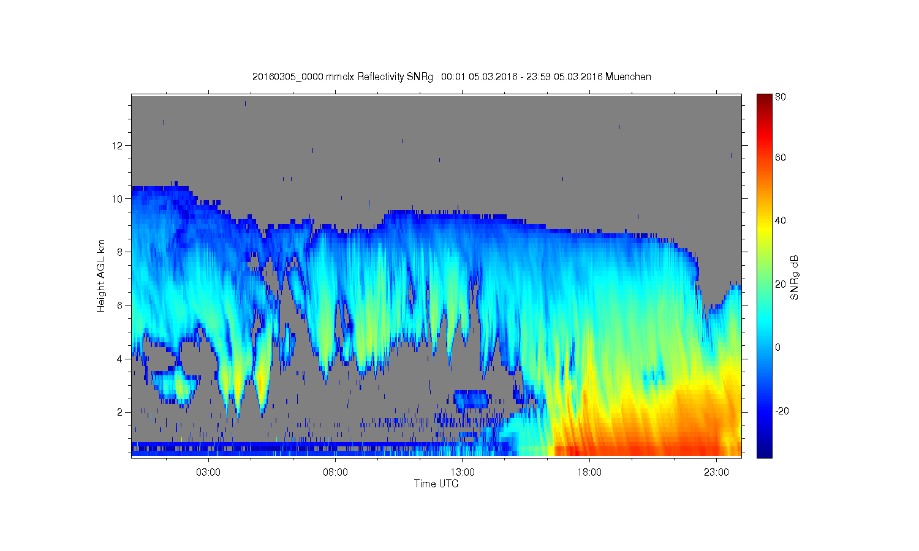Click the colorbar value -20
Image resolution: width=919 pixels, height=551 pixels.
coord(782,411)
